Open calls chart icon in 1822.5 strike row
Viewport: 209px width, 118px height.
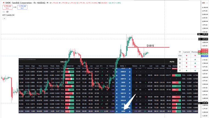pyautogui.click(x=117, y=86)
